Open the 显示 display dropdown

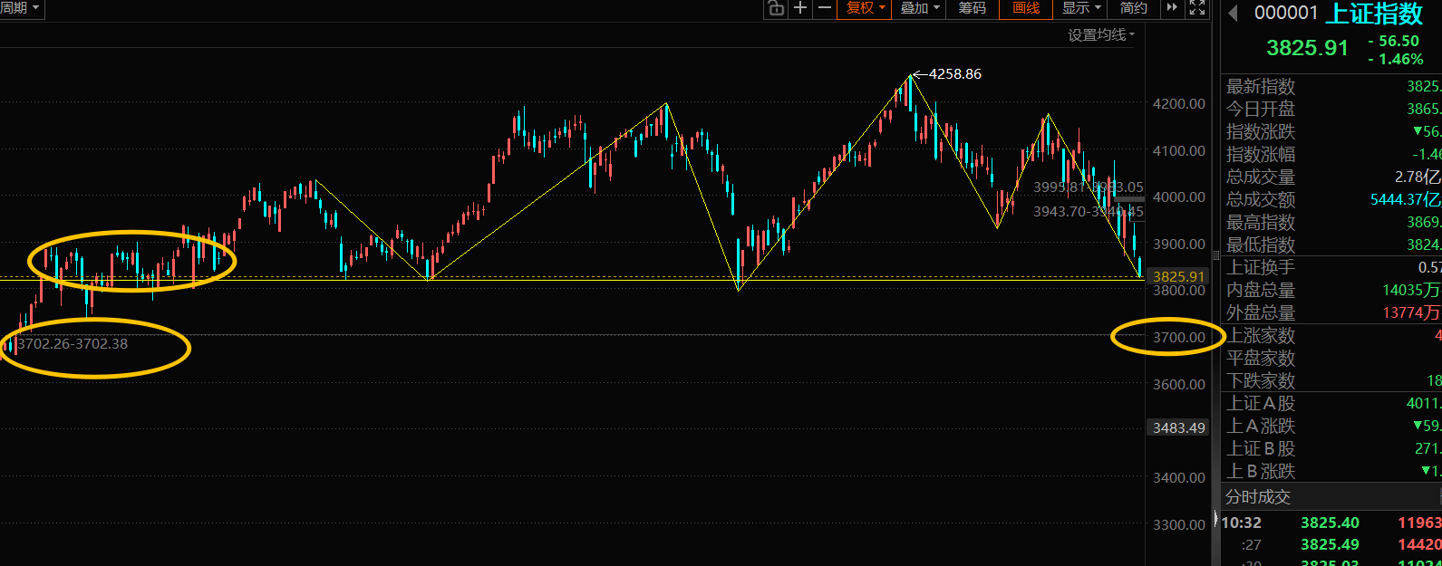pyautogui.click(x=1081, y=9)
